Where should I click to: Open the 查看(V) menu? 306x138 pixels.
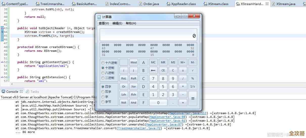104,23
